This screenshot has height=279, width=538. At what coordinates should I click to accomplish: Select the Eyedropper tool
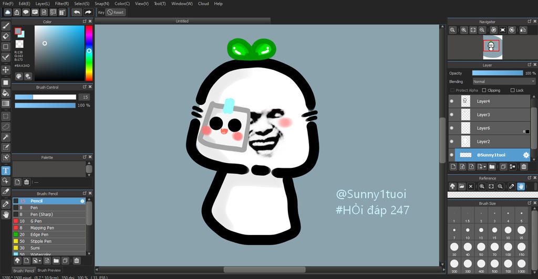tap(6, 204)
